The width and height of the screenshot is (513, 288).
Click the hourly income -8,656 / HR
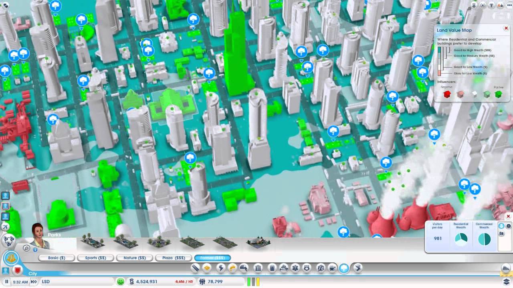[184, 282]
